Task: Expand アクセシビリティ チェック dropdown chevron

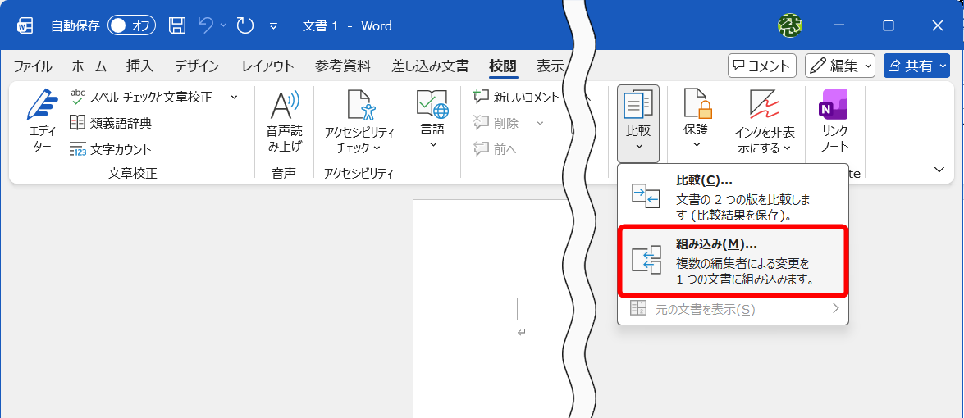Action: [x=377, y=148]
